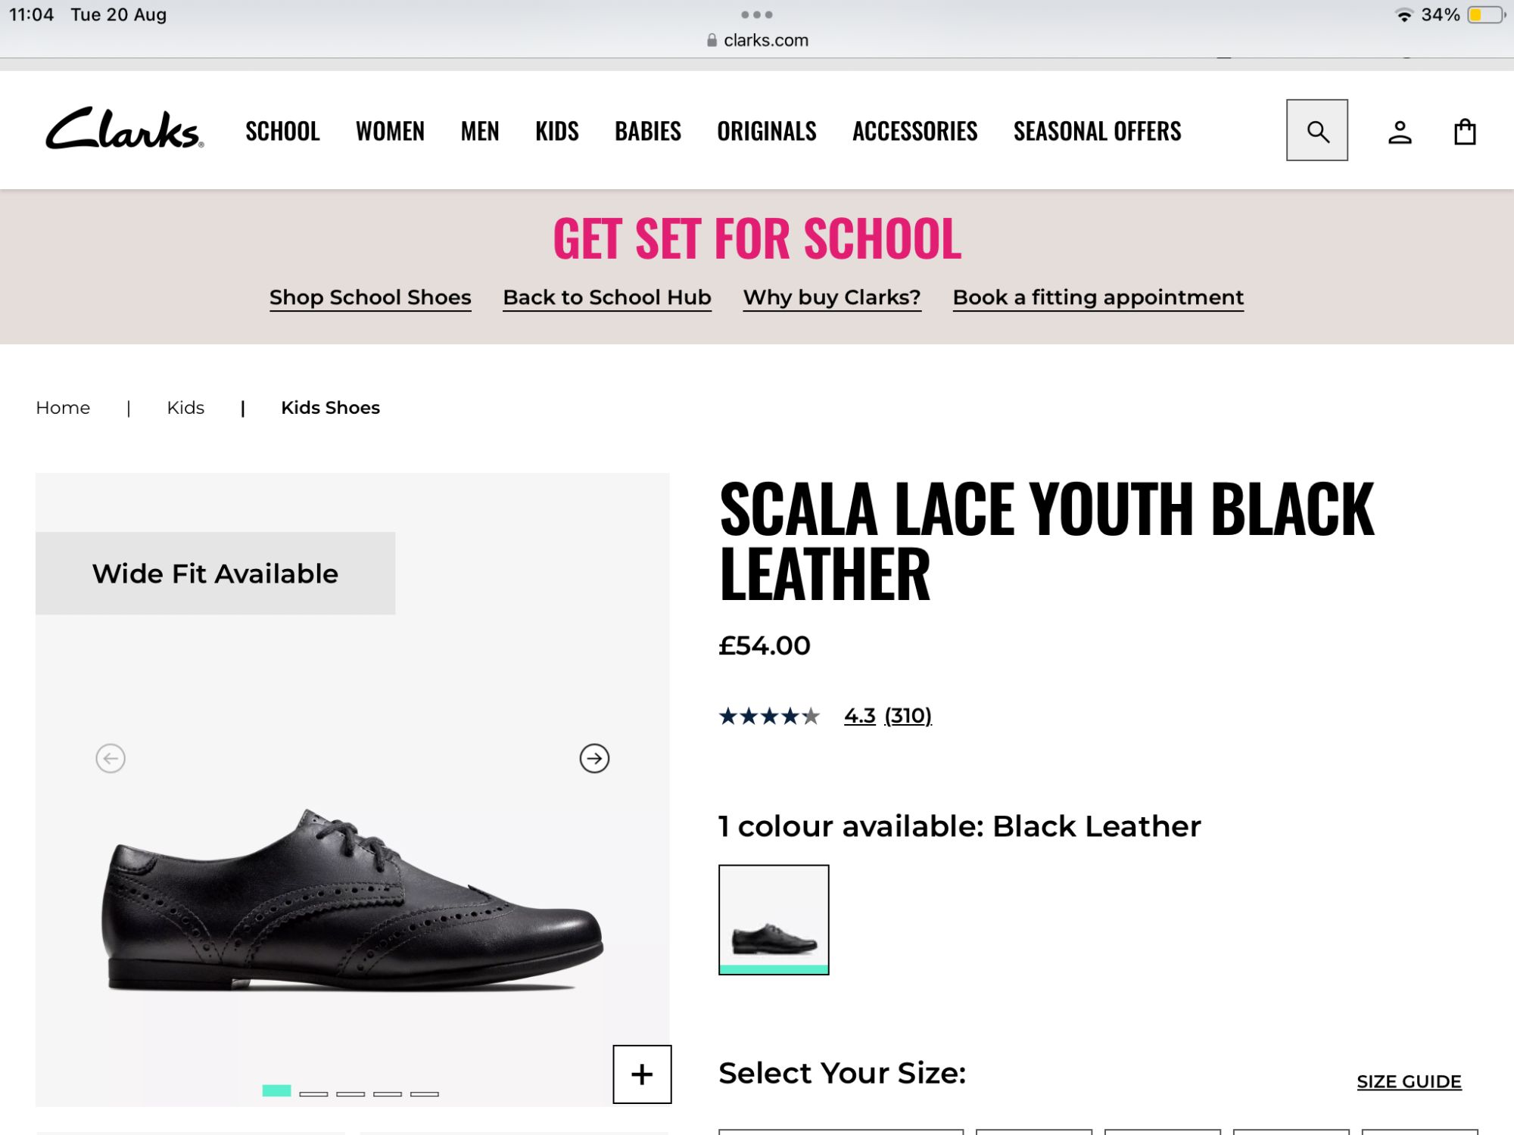Jump to second image carousel indicator
This screenshot has height=1135, width=1514.
pos(313,1093)
